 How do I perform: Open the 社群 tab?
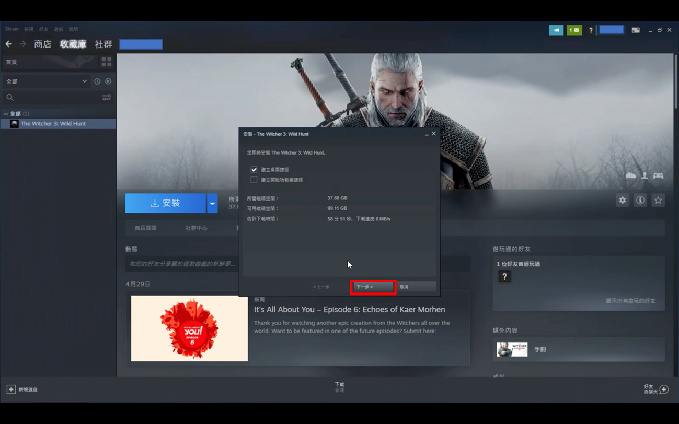103,44
